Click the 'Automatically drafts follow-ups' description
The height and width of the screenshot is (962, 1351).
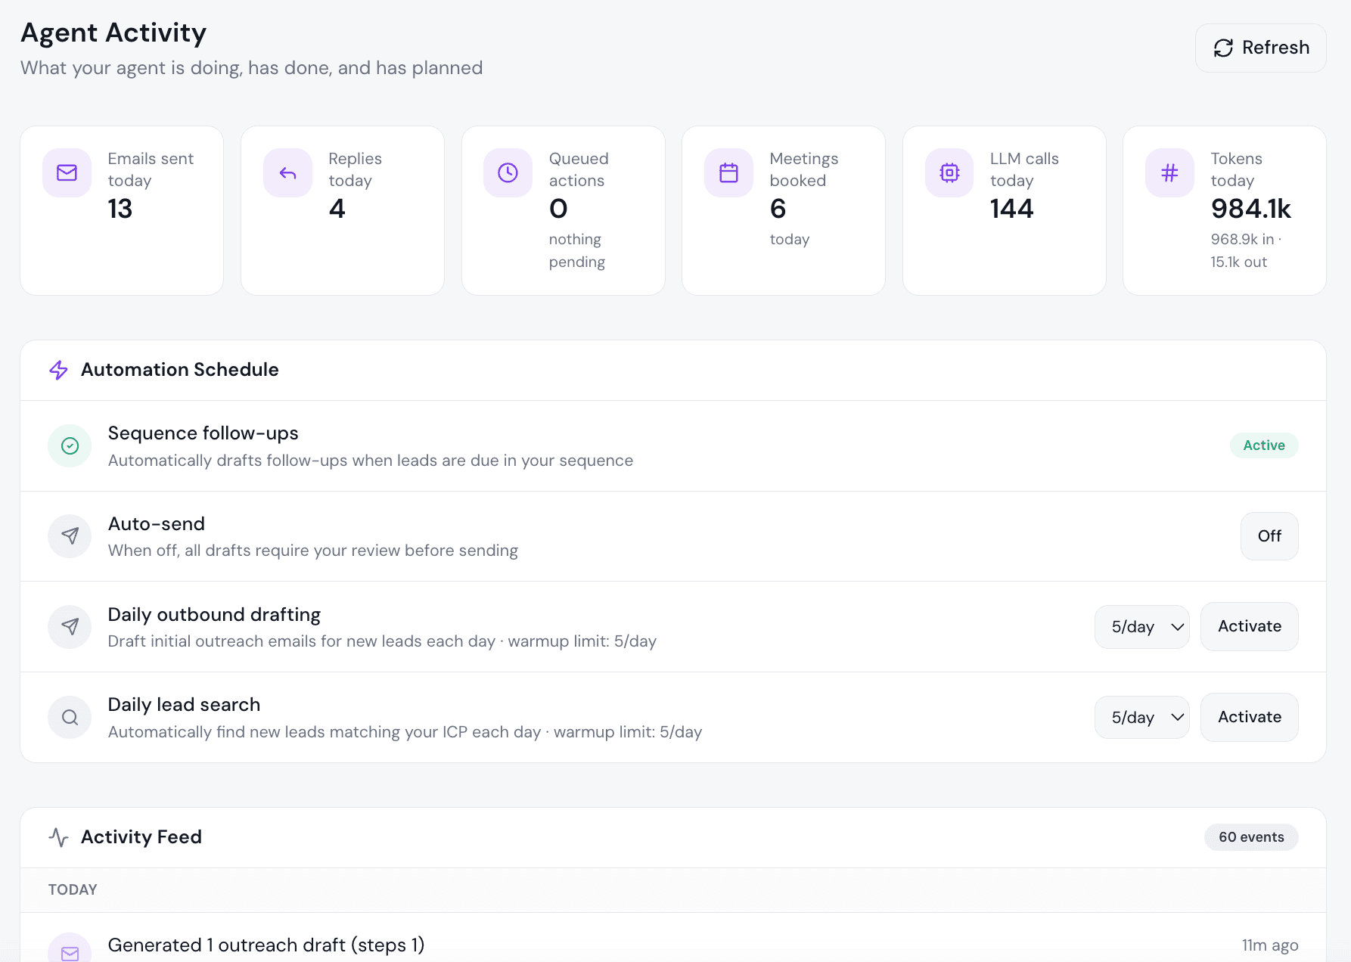(x=371, y=461)
